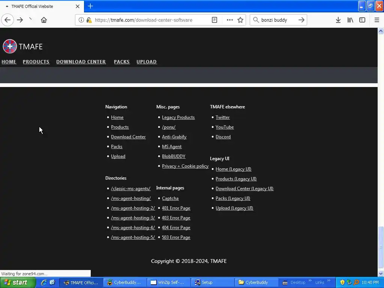384x288 pixels.
Task: Open the Windows Start menu
Action: [18, 283]
